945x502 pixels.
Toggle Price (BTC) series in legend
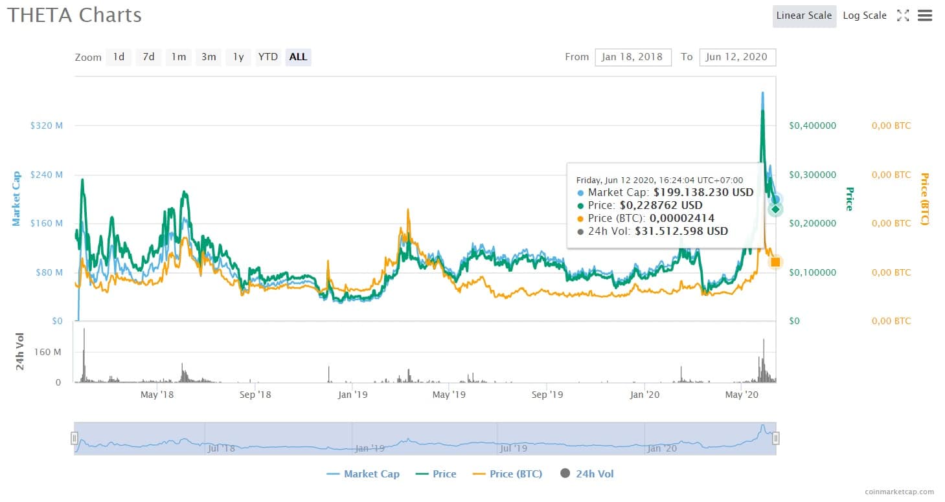click(508, 474)
